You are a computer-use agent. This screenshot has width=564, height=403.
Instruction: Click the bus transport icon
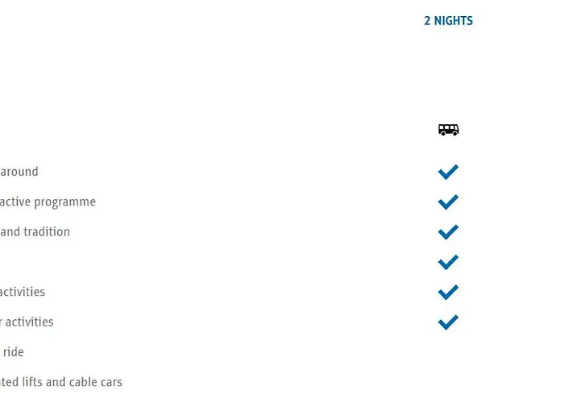pyautogui.click(x=448, y=130)
